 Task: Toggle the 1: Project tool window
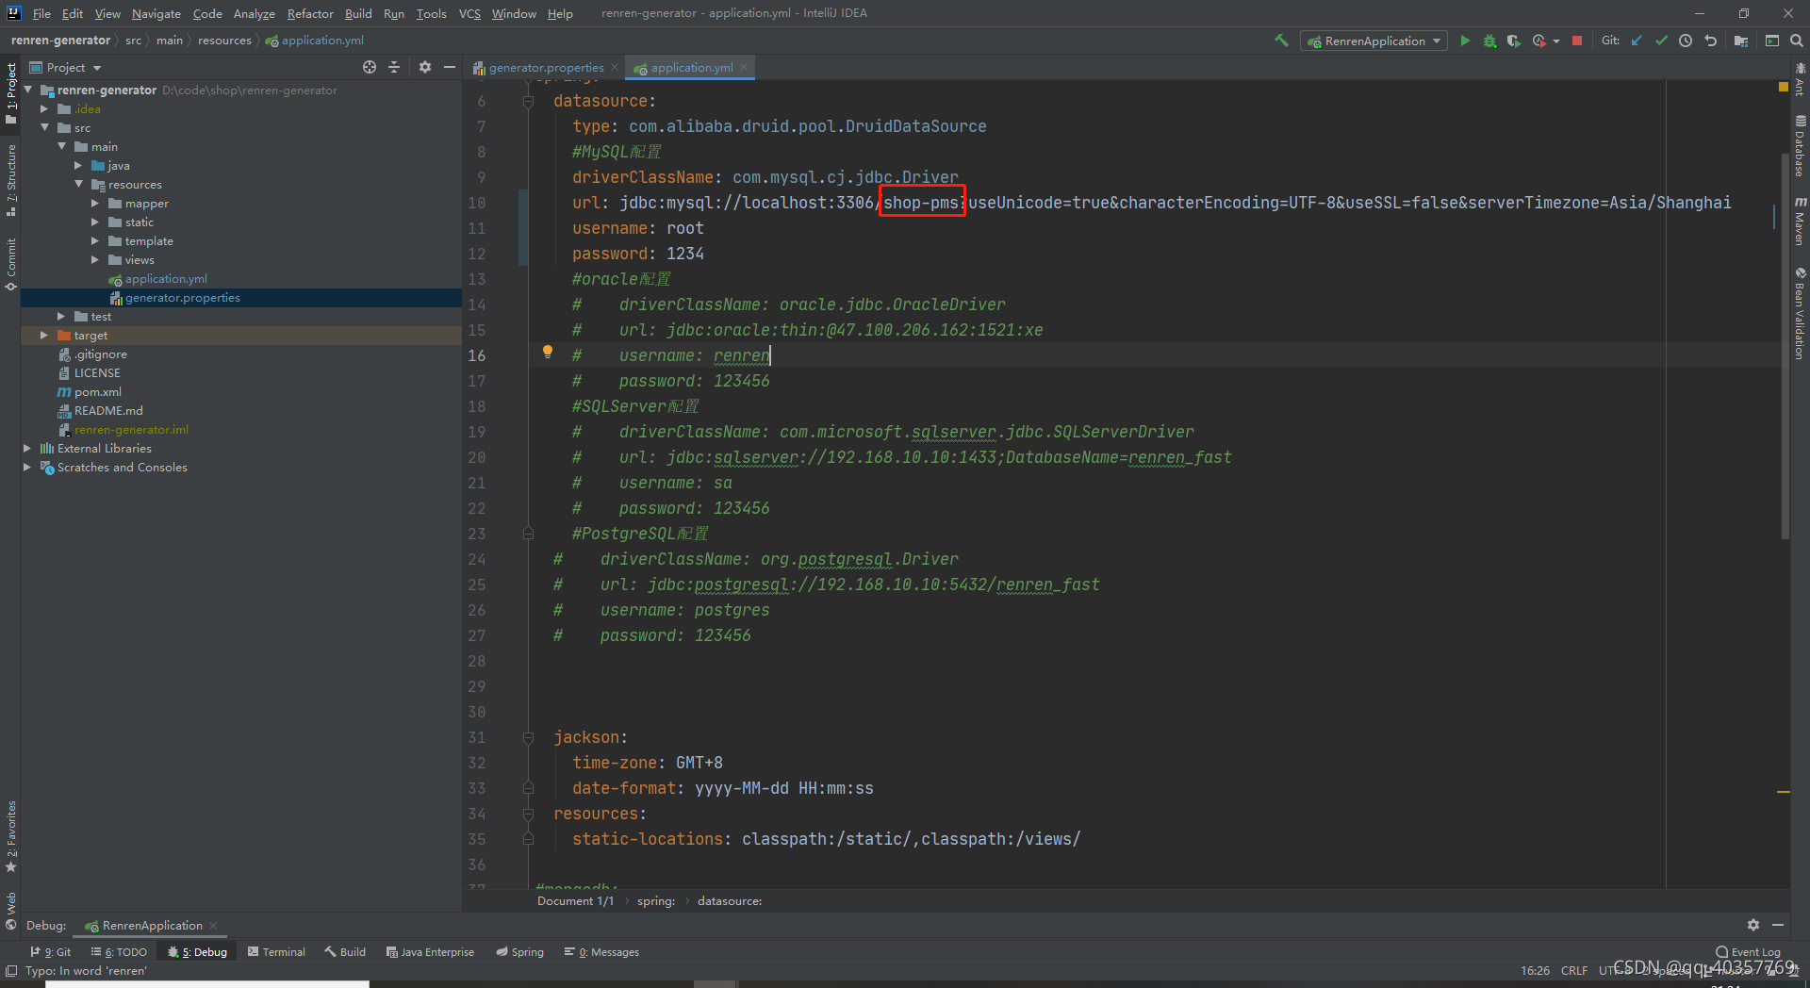[11, 92]
